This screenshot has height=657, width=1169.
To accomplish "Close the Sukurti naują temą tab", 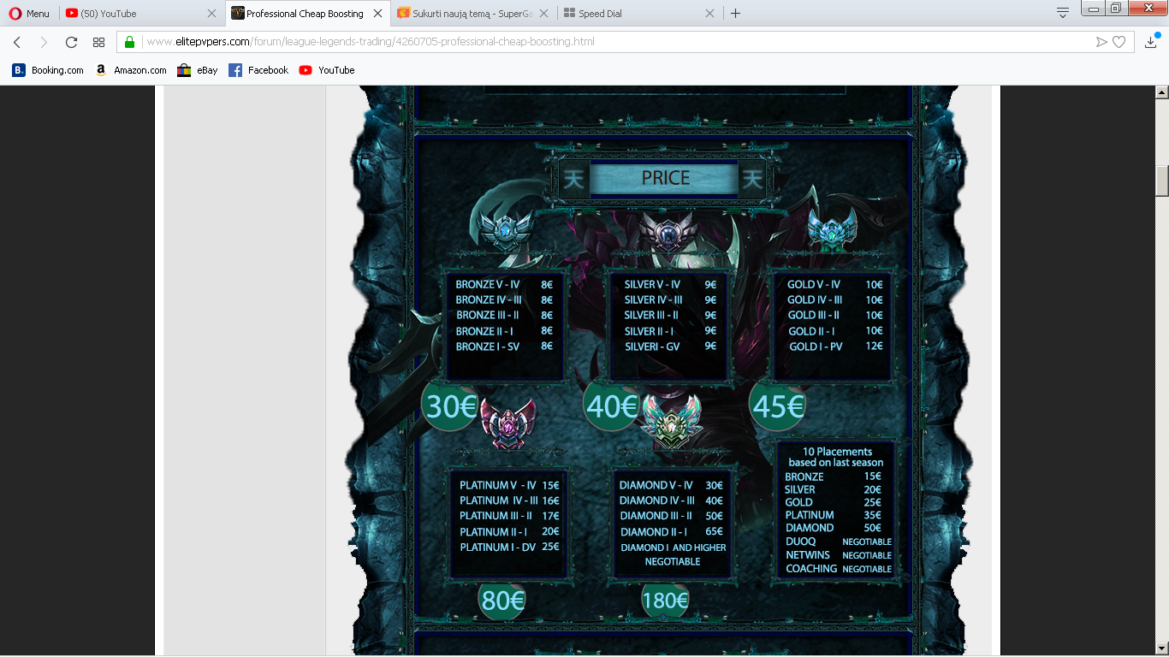I will click(x=543, y=14).
